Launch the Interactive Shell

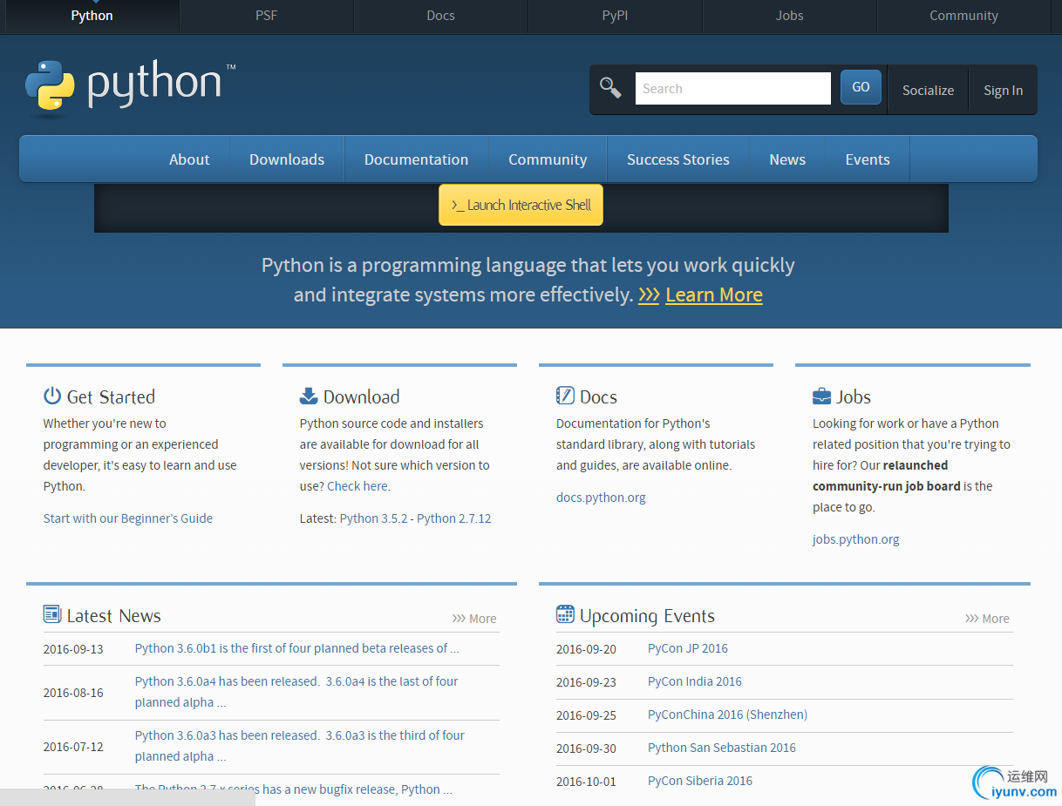[x=521, y=205]
